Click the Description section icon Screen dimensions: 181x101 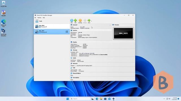click(71, 78)
